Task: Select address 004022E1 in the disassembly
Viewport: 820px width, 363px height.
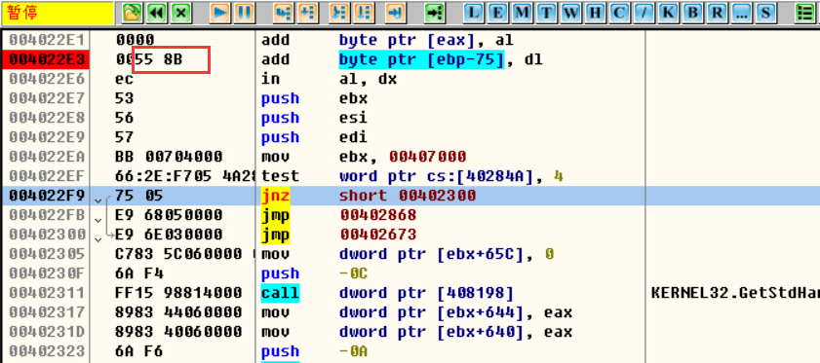Action: pos(46,40)
